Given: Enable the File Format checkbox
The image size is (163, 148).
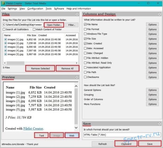Looking at the screenshot, I should [x=85, y=29].
